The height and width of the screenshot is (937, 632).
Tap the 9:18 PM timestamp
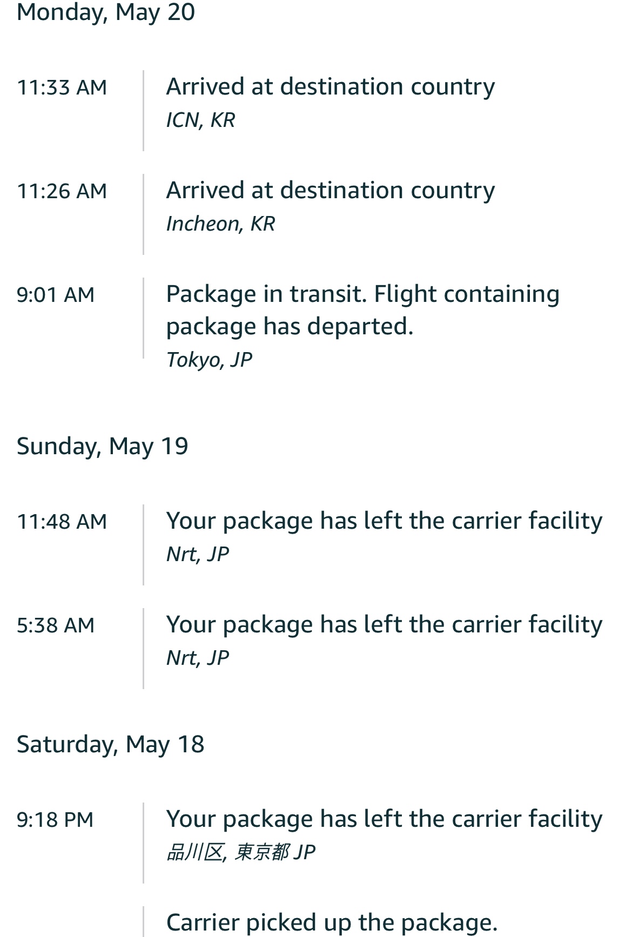(55, 820)
